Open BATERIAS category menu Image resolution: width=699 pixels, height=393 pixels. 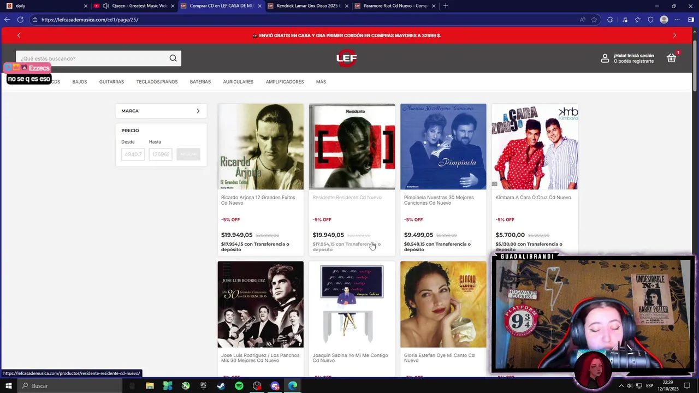pos(200,82)
